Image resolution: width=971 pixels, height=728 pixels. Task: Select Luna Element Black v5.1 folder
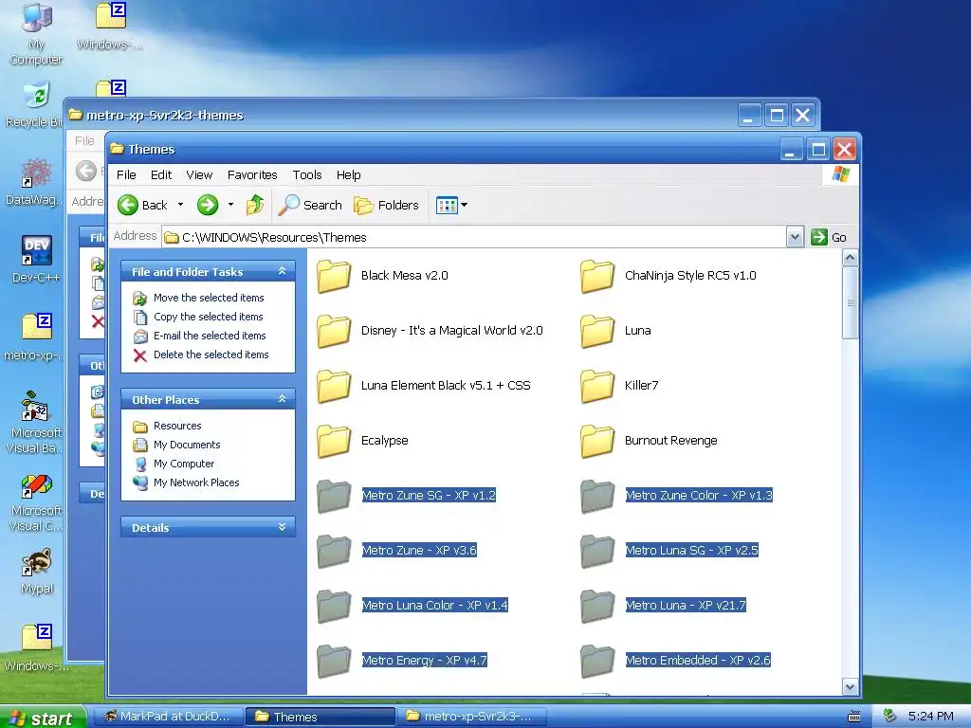(424, 386)
